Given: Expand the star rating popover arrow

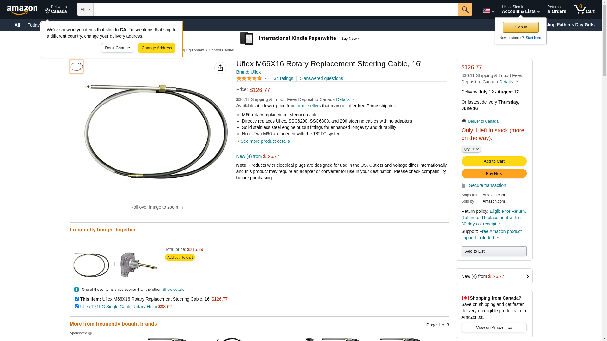Looking at the screenshot, I should coord(266,78).
